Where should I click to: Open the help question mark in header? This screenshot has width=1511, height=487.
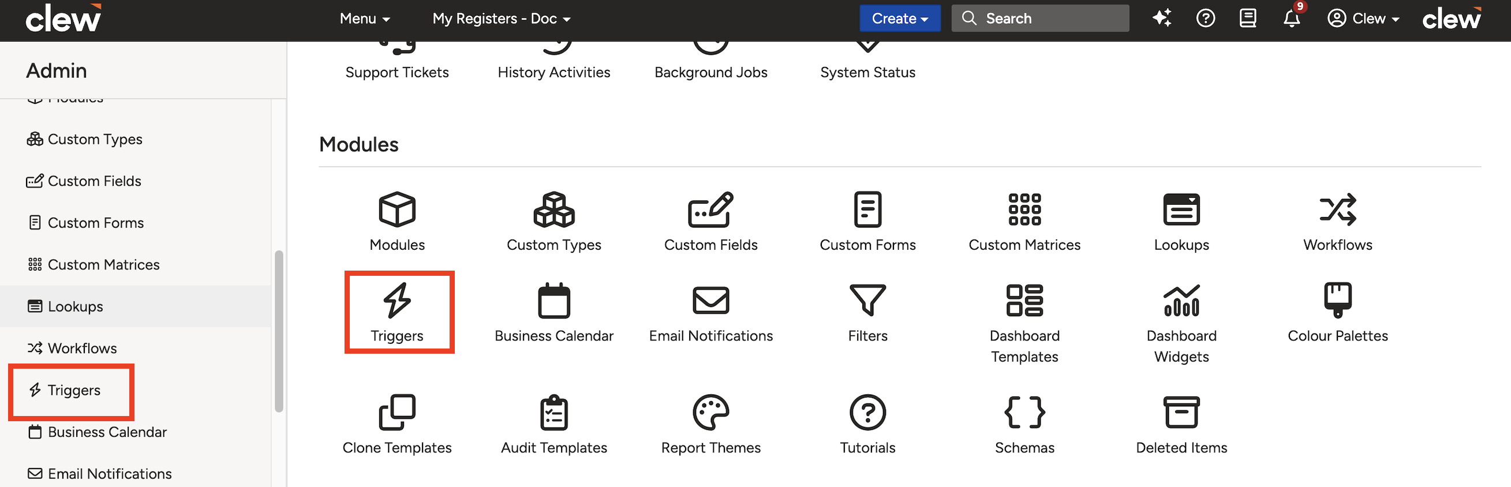[x=1206, y=18]
